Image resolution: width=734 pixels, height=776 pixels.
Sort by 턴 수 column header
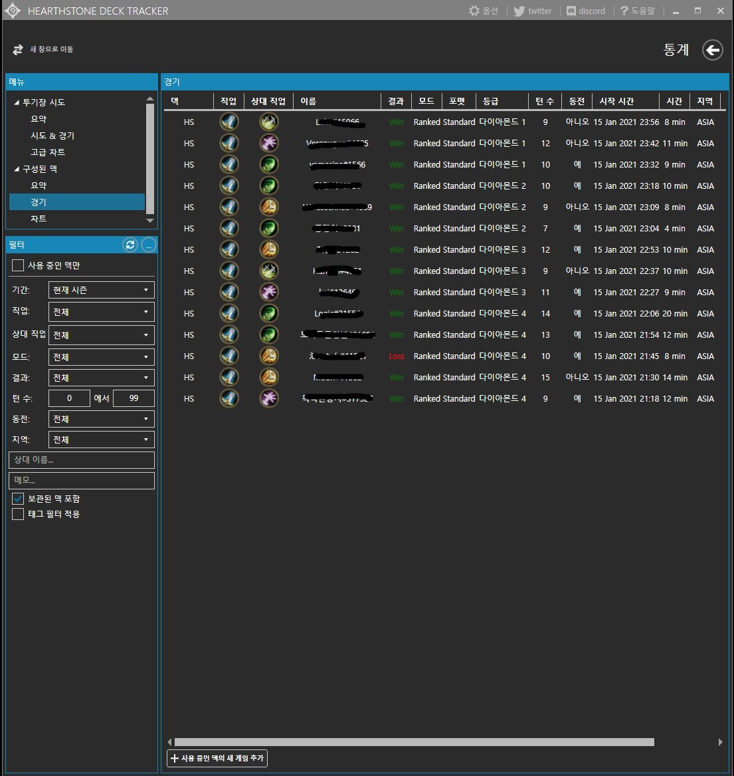(545, 101)
